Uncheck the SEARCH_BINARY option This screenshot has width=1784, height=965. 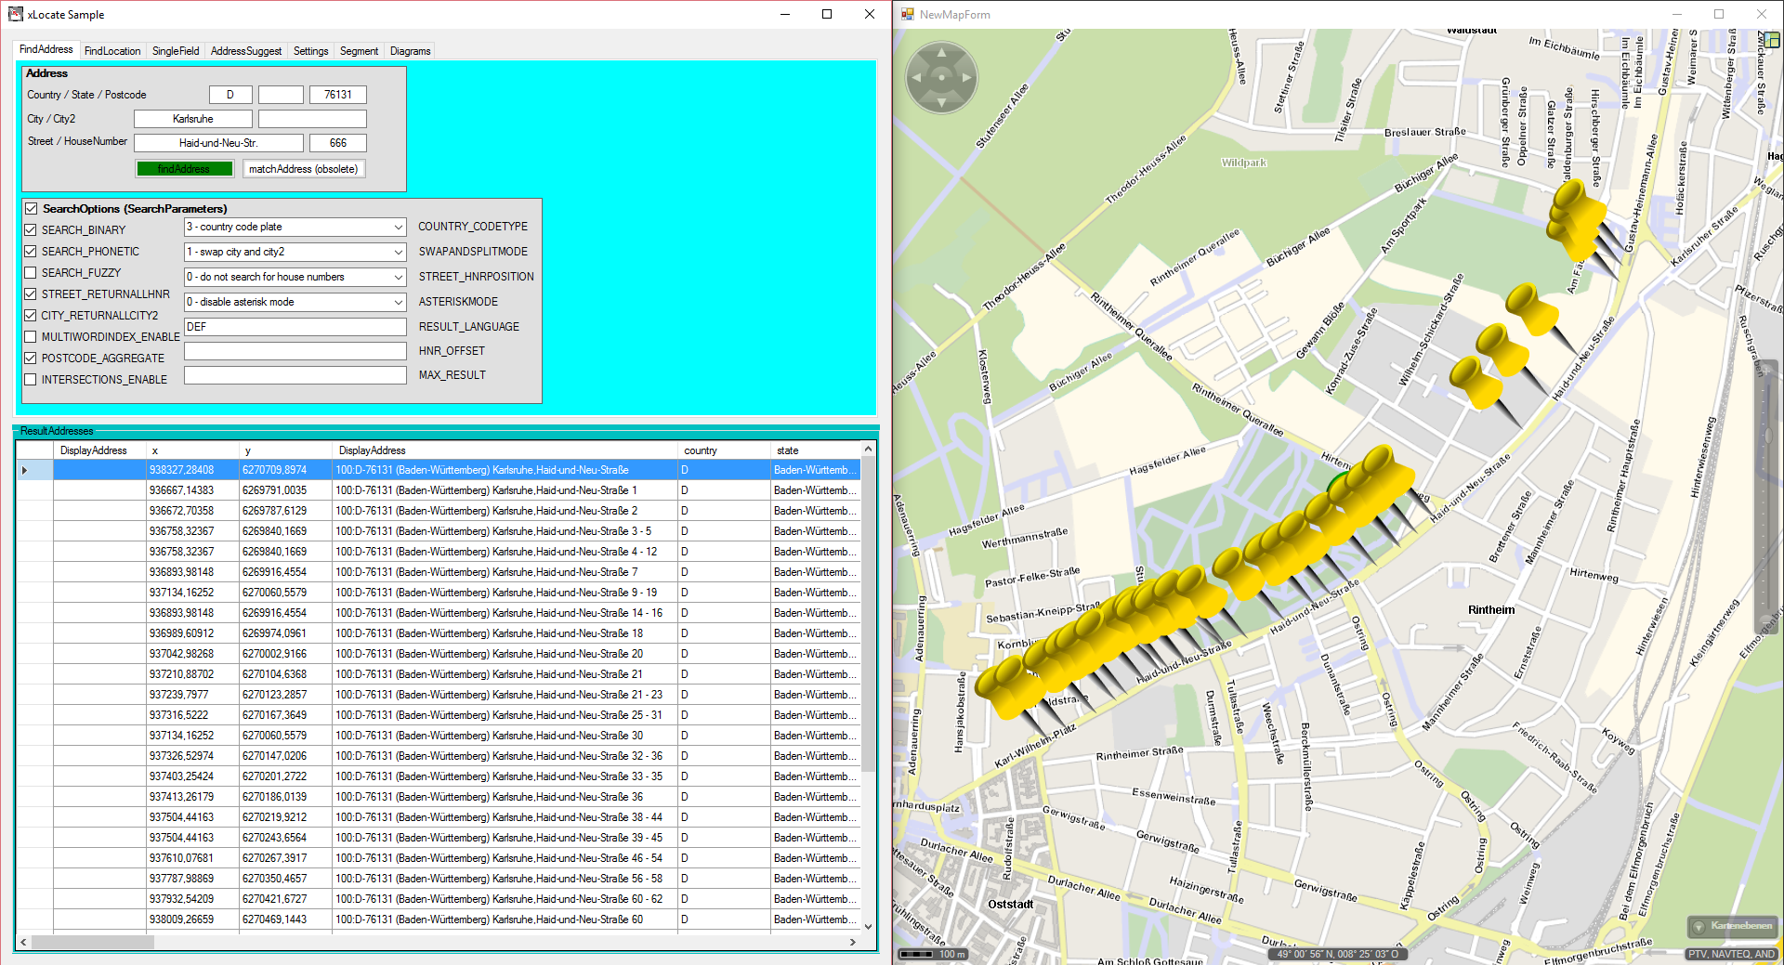tap(31, 230)
